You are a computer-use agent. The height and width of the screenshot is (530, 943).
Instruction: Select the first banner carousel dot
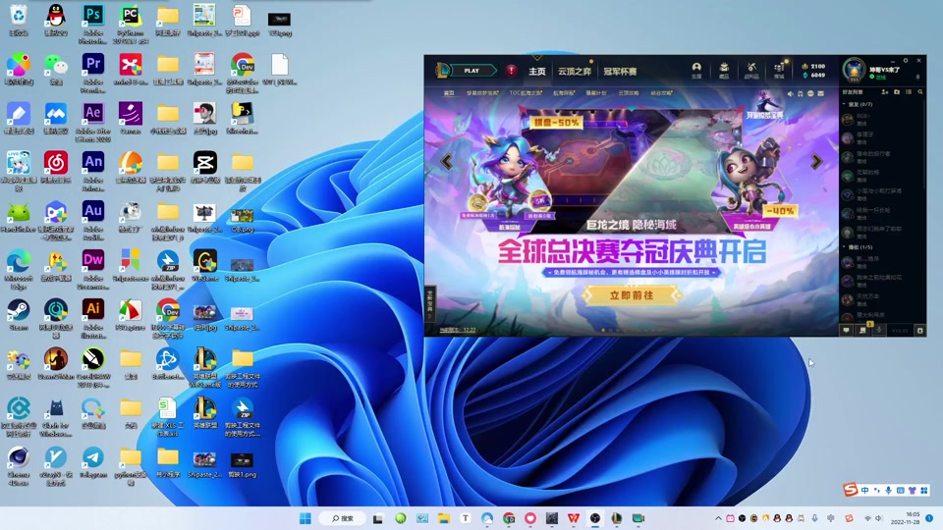pyautogui.click(x=603, y=330)
